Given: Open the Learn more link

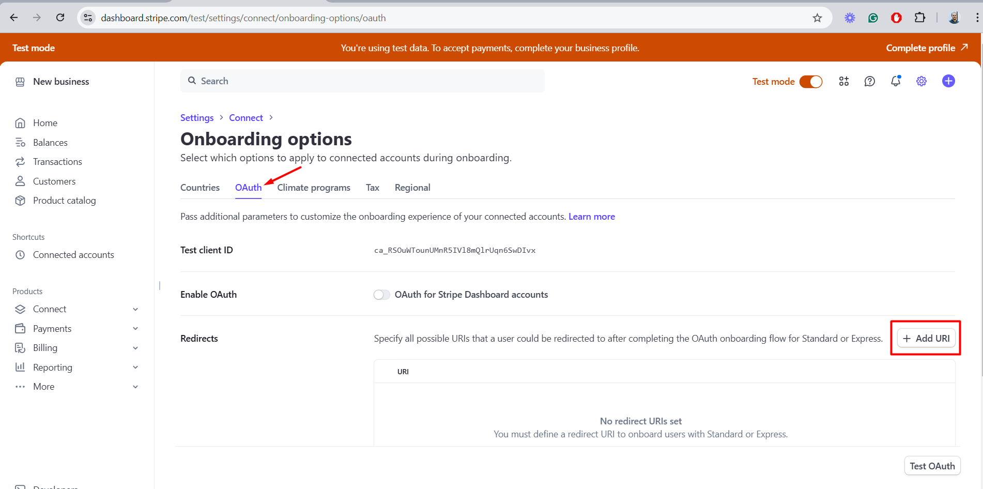Looking at the screenshot, I should 592,217.
